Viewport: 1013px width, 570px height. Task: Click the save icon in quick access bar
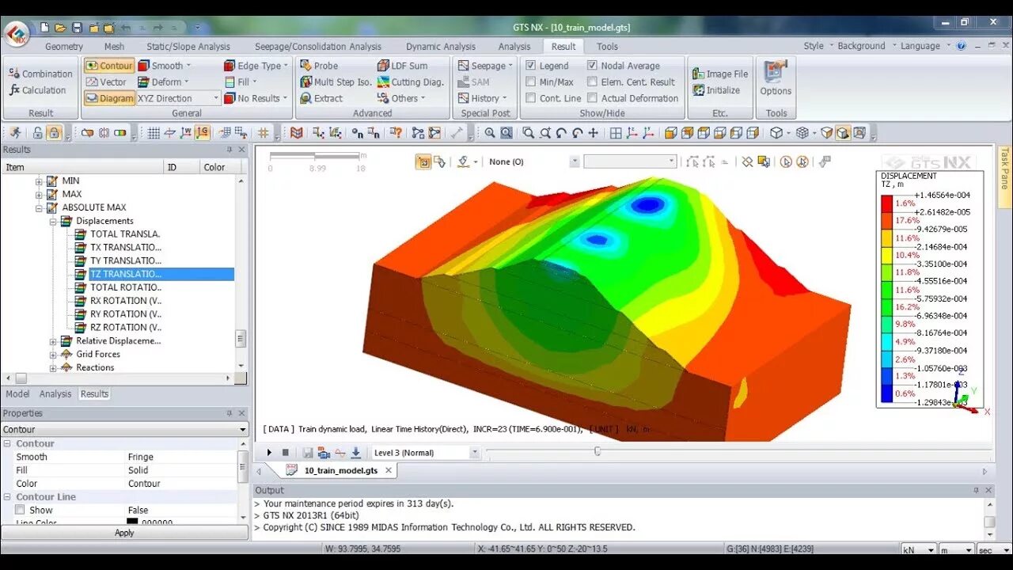click(x=77, y=28)
